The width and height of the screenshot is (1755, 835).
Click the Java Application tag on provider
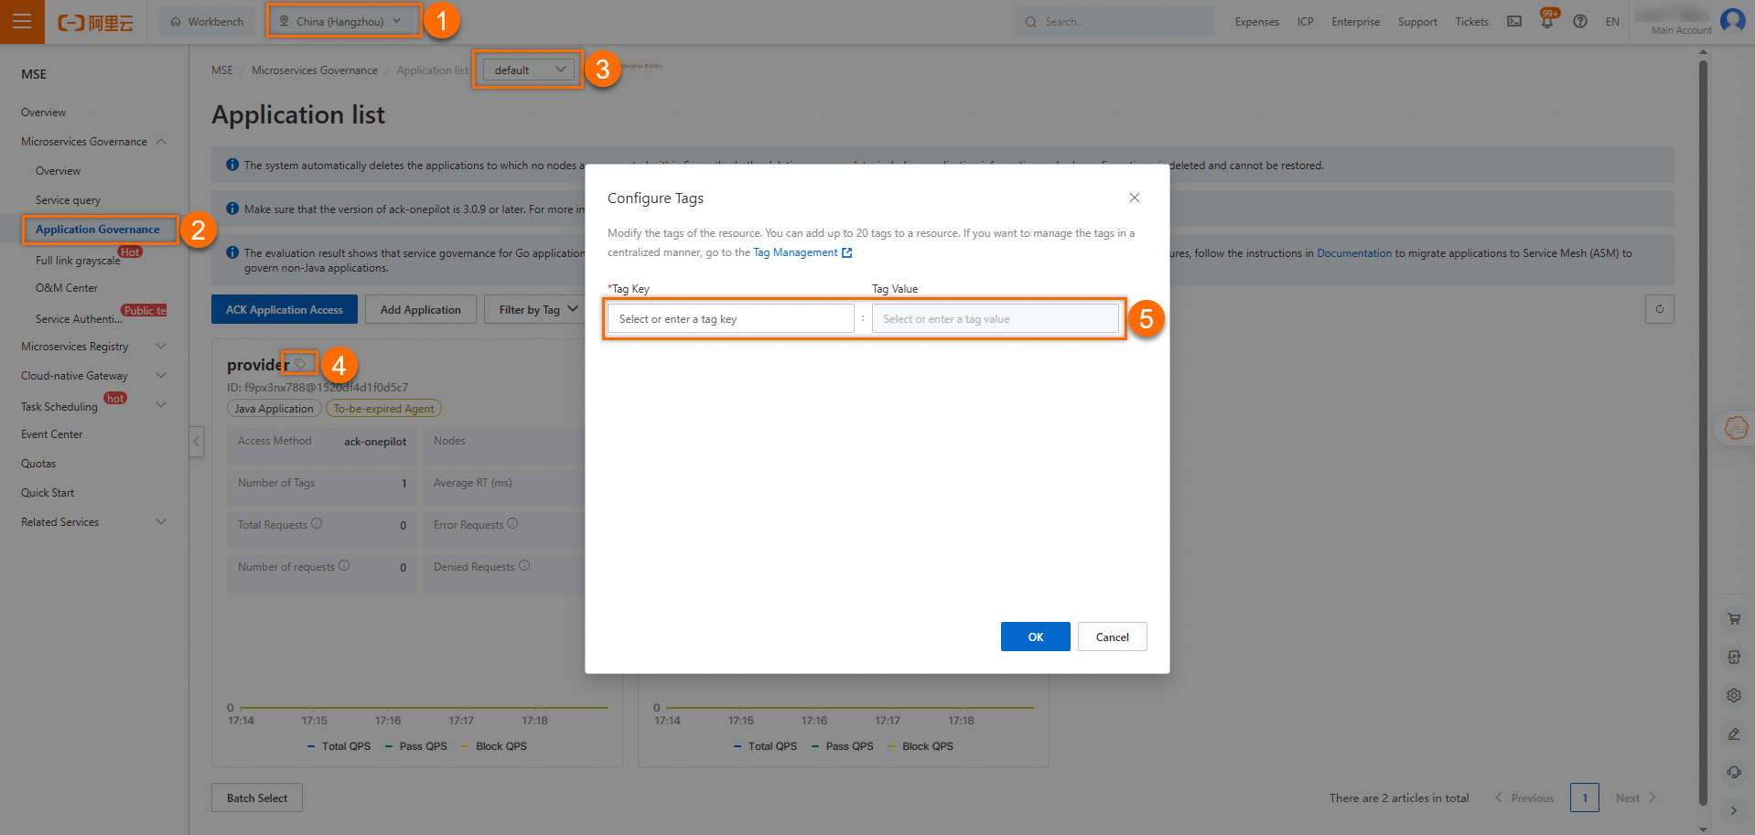274,409
